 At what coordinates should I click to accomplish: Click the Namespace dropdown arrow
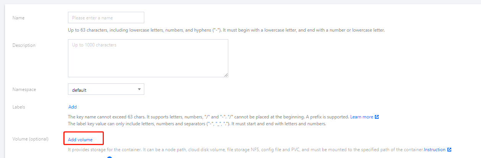click(139, 89)
